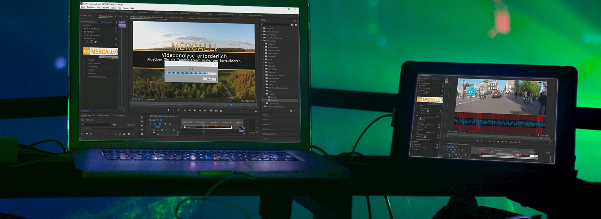
Task: Select the pen mask tool under Mercalli 4.0 on laptop
Action: [95, 42]
